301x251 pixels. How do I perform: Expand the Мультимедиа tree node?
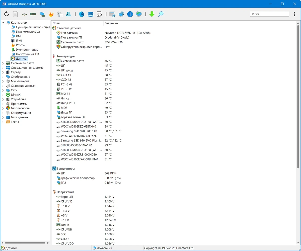point(3,81)
